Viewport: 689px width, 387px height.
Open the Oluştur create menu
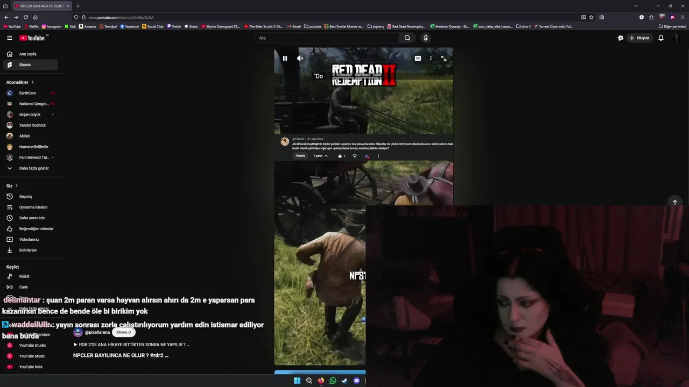639,38
